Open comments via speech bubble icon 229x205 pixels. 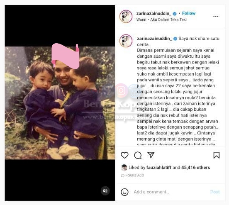pos(138,155)
